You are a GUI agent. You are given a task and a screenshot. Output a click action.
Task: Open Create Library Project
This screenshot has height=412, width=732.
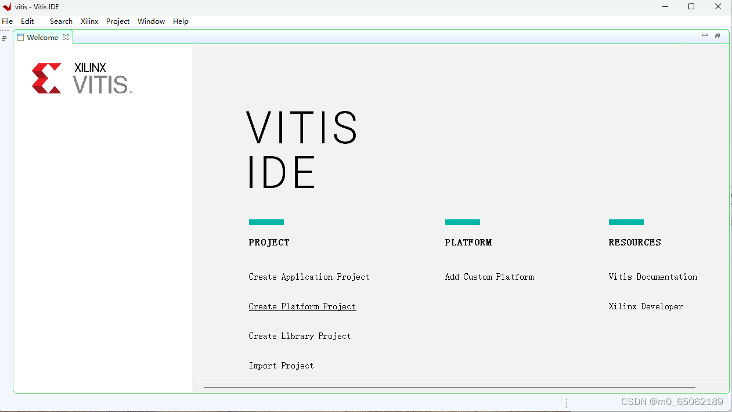[300, 335]
